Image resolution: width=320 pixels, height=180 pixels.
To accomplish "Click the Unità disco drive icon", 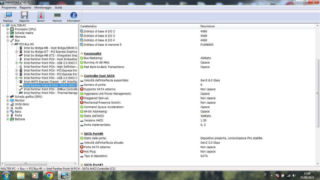I will (12, 104).
